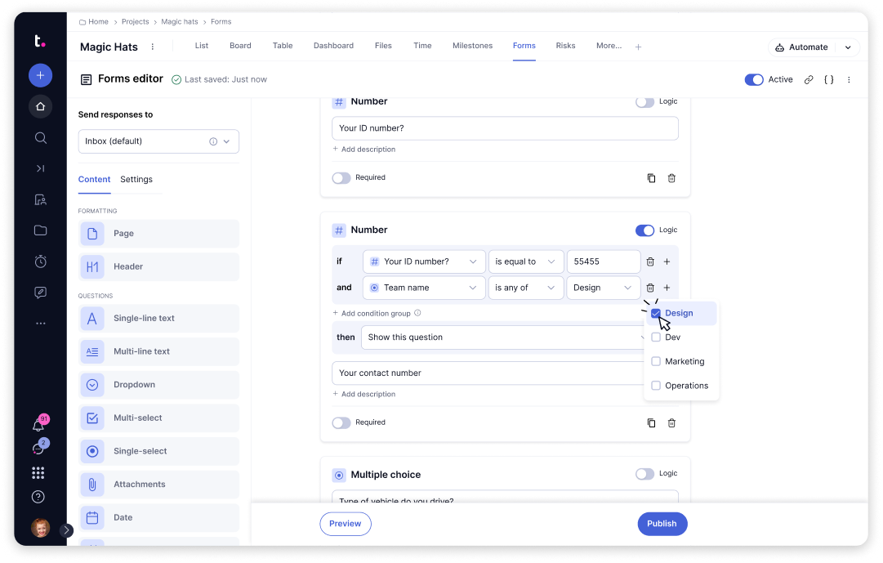
Task: Open the nine-dot apps grid icon
Action: (x=38, y=473)
